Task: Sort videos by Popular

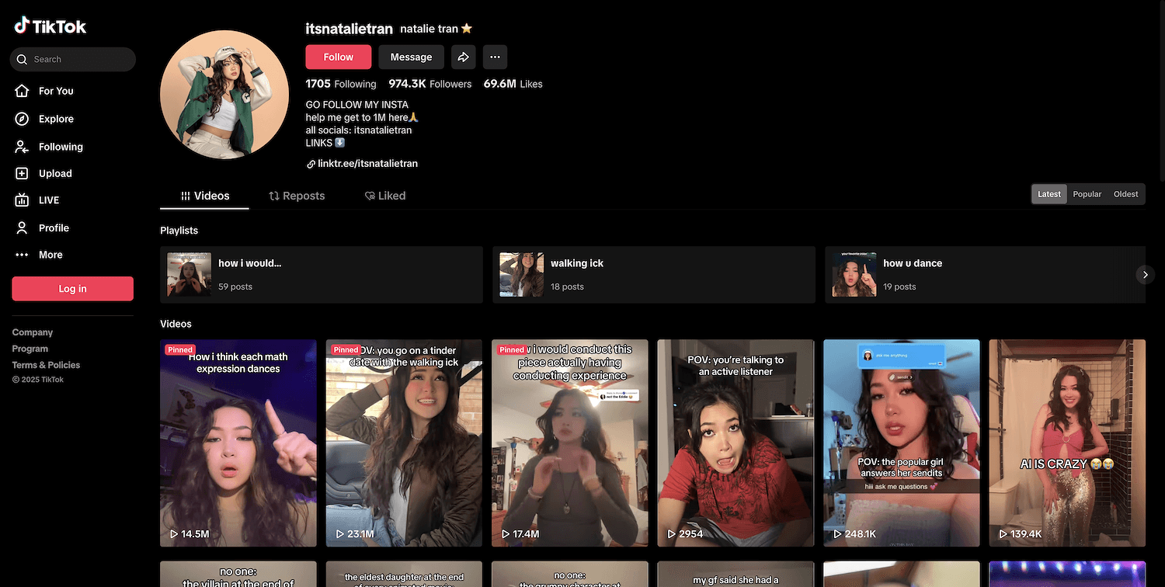Action: pos(1087,194)
